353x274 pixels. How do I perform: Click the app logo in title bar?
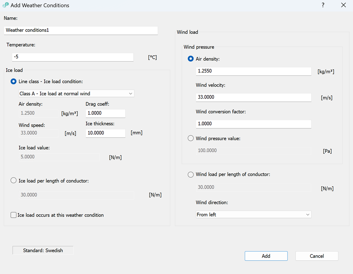coord(6,5)
